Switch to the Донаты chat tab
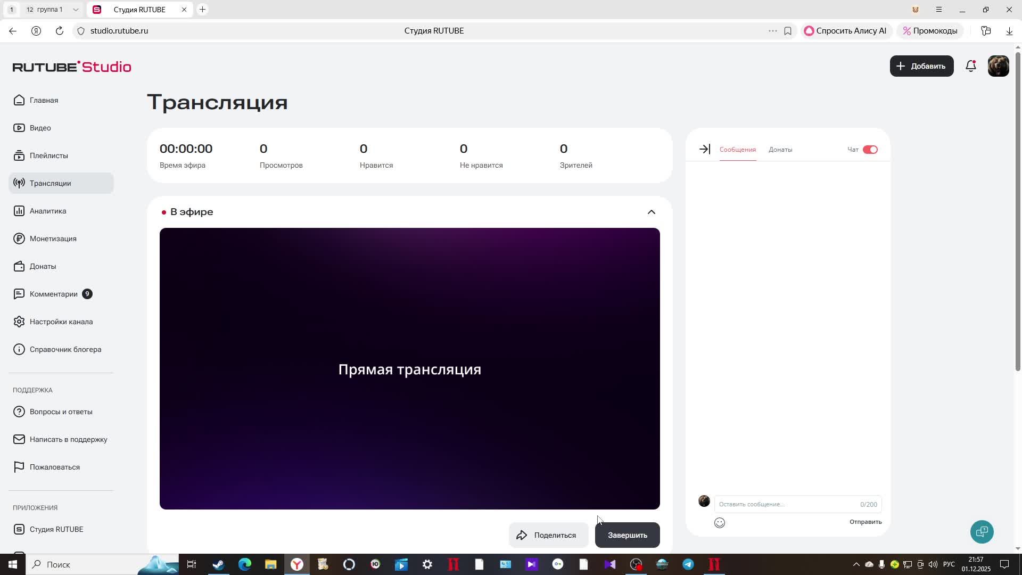Screen dimensions: 1022x575 780,150
